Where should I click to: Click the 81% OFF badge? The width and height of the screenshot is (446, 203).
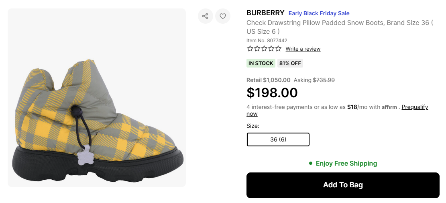point(290,63)
